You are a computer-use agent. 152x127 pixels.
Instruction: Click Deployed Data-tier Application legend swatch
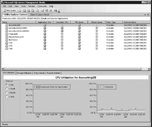(x=38, y=87)
